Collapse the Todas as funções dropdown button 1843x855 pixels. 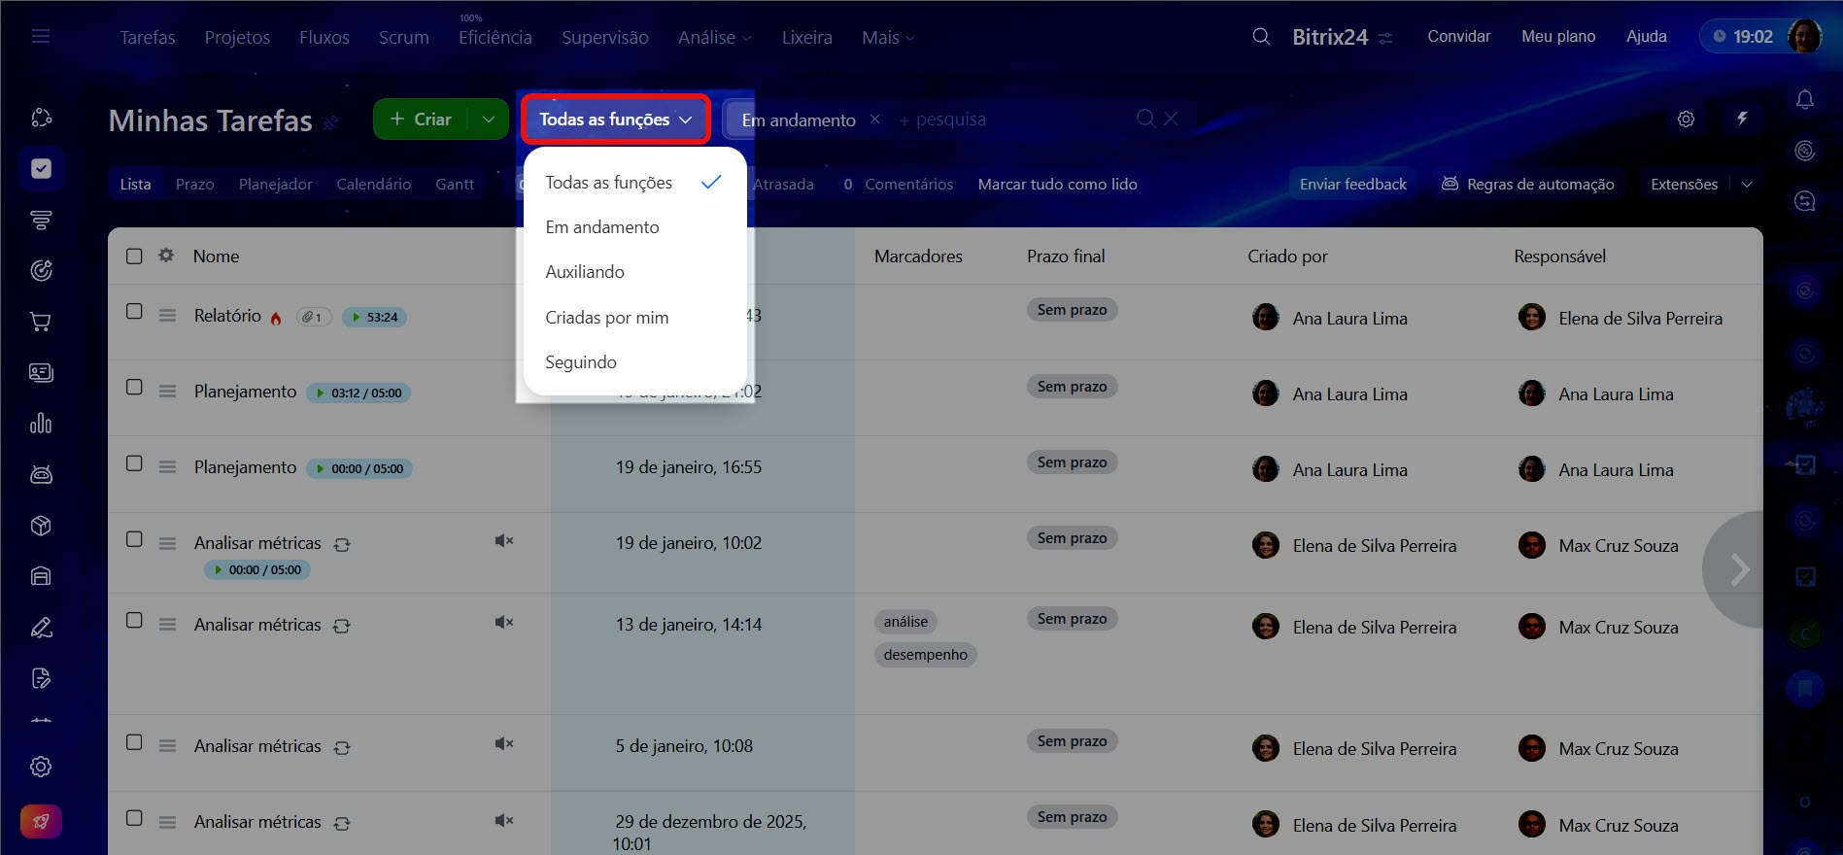click(615, 120)
